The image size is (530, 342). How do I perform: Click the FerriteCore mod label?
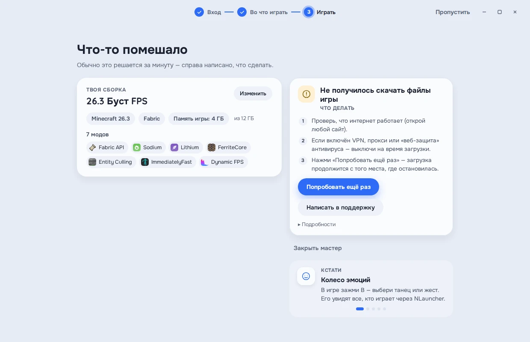pyautogui.click(x=233, y=147)
